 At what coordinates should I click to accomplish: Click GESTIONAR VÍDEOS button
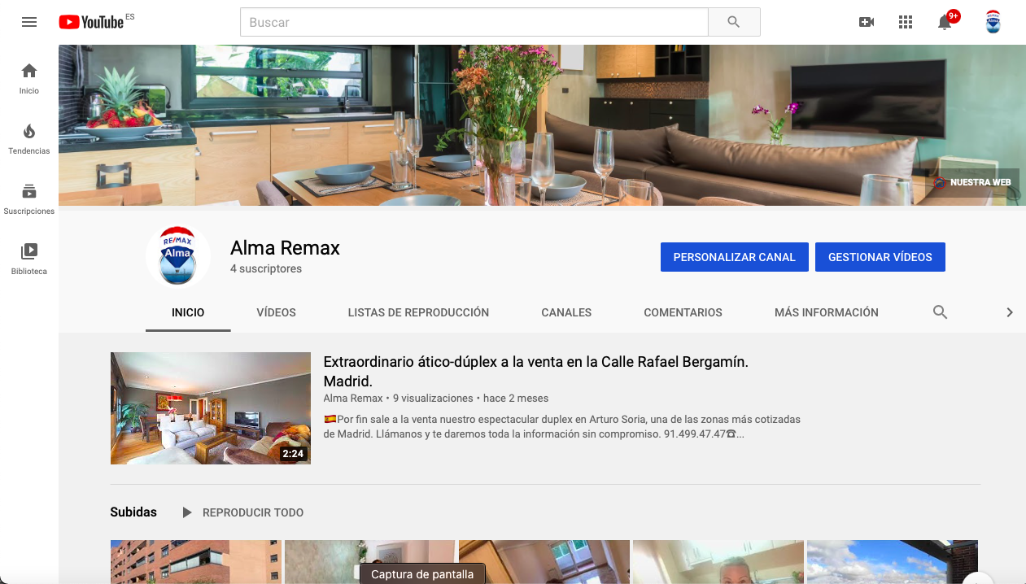click(880, 257)
